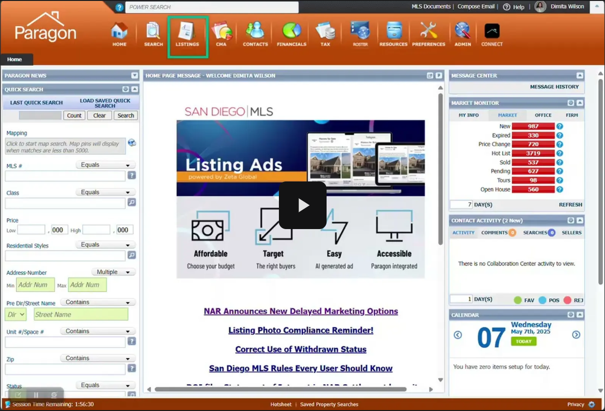Click the settings gear in the status bar
The width and height of the screenshot is (605, 411).
(x=592, y=404)
